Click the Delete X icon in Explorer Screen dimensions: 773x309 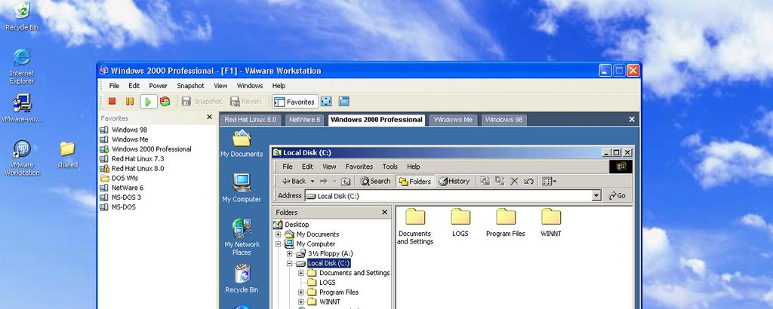point(514,181)
